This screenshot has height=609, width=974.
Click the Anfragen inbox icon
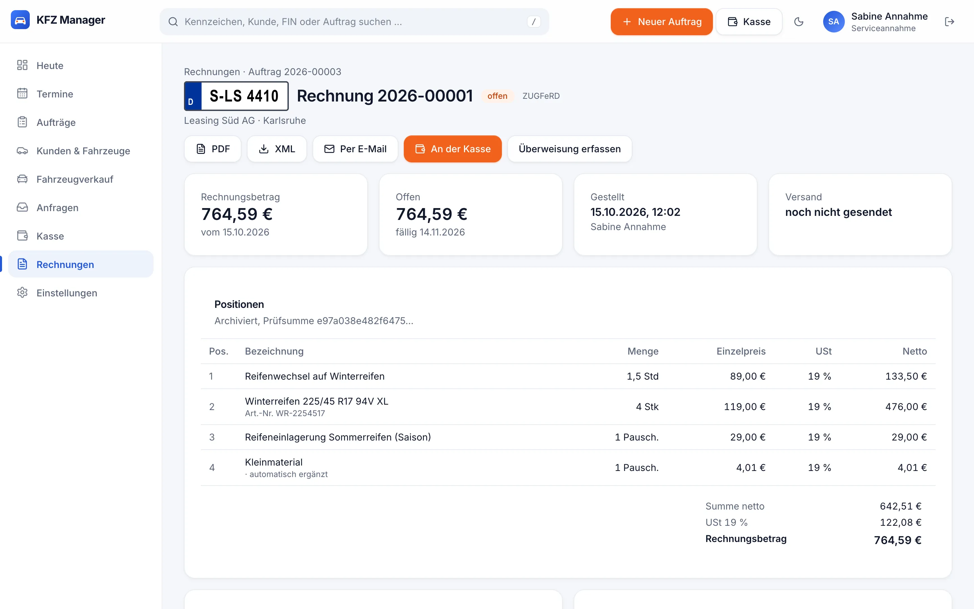pos(22,207)
